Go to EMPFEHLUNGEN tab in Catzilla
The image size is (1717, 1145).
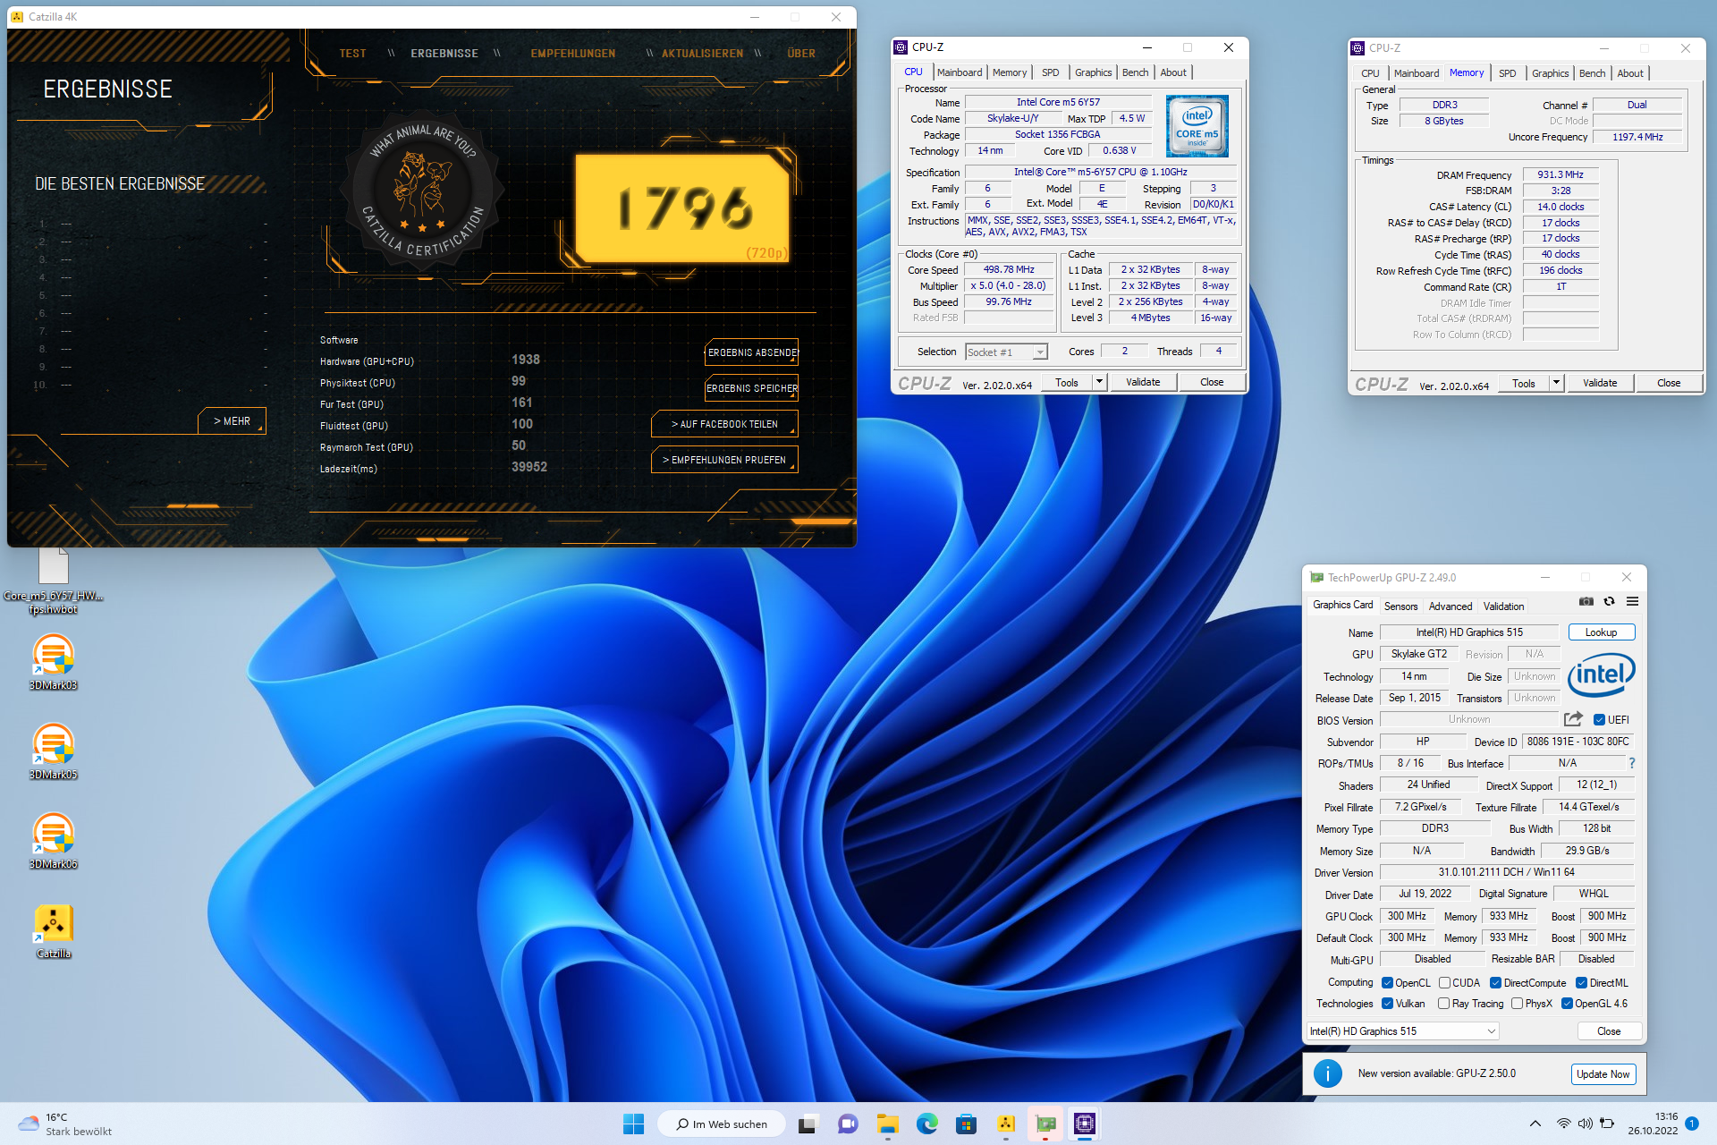pyautogui.click(x=572, y=54)
